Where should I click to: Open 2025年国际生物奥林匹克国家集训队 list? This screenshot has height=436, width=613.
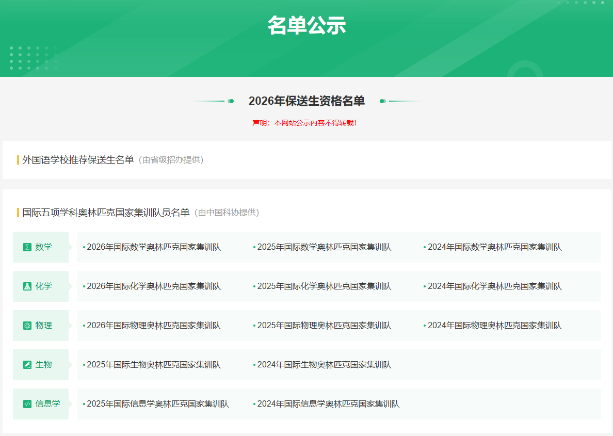[154, 364]
